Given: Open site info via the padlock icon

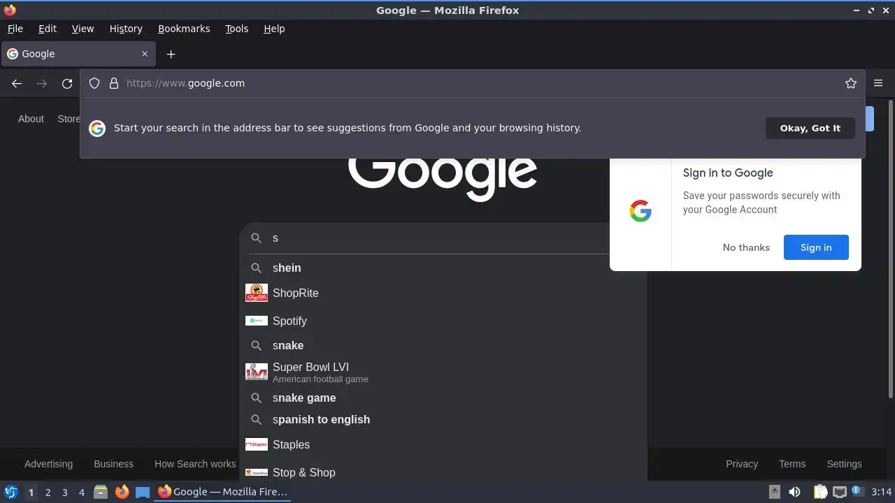Looking at the screenshot, I should pyautogui.click(x=114, y=83).
